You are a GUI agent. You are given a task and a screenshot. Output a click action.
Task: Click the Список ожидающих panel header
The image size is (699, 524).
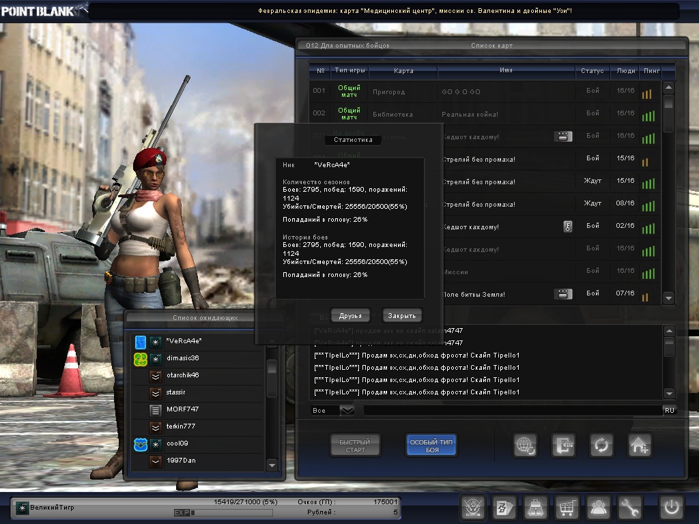(x=205, y=318)
